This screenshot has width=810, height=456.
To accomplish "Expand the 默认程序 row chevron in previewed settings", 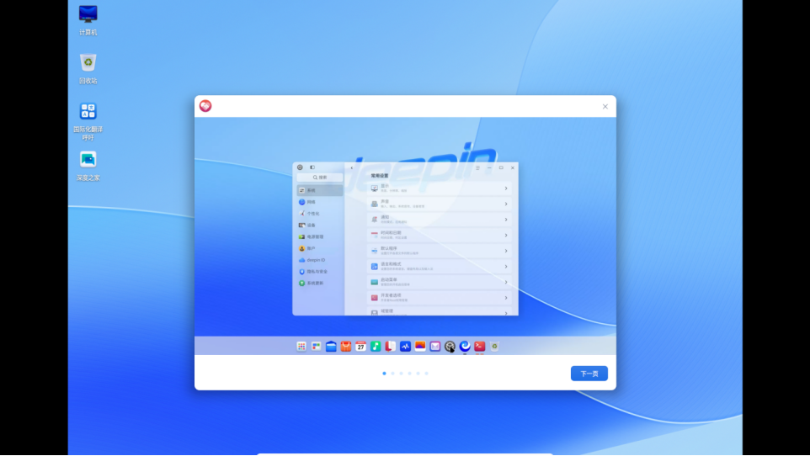I will tap(506, 251).
